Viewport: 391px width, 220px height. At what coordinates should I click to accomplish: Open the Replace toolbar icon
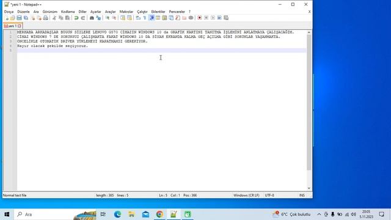click(x=98, y=18)
